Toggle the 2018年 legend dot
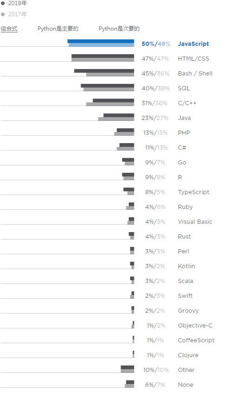 3,3
